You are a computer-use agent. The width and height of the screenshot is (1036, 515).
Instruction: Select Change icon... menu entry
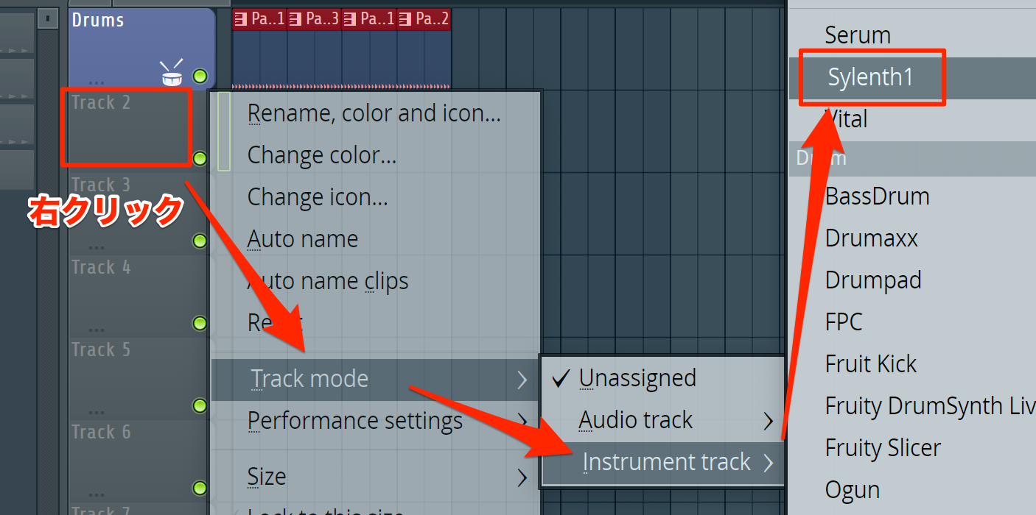318,197
